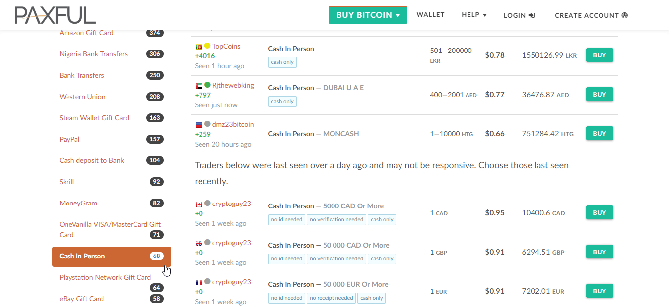Viewport: 669px width, 308px height.
Task: Open the Wallet page
Action: (430, 15)
